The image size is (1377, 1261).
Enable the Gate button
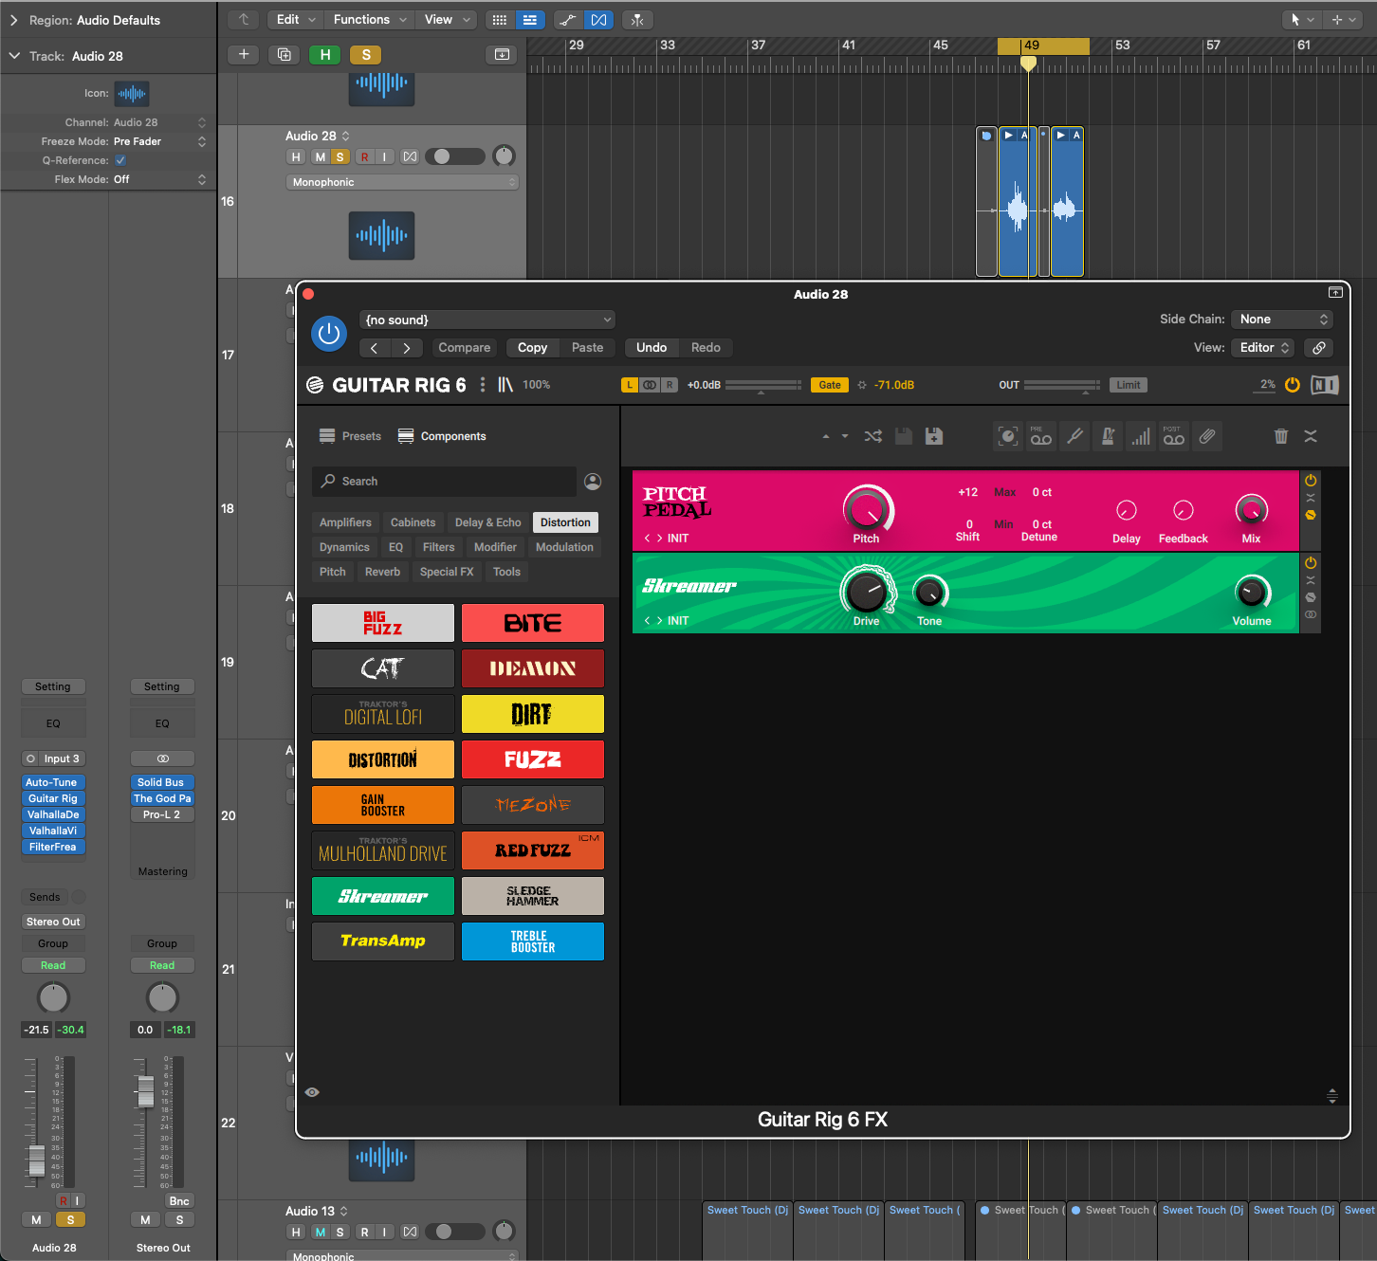coord(830,385)
